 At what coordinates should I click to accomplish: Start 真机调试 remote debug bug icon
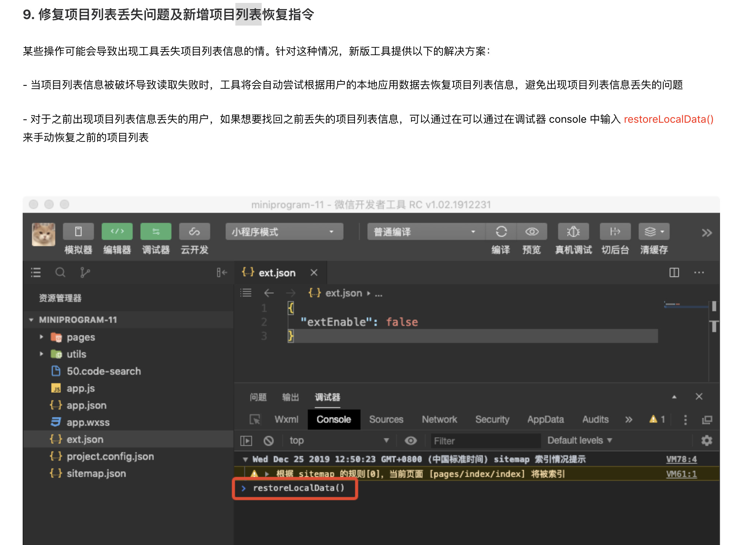573,232
